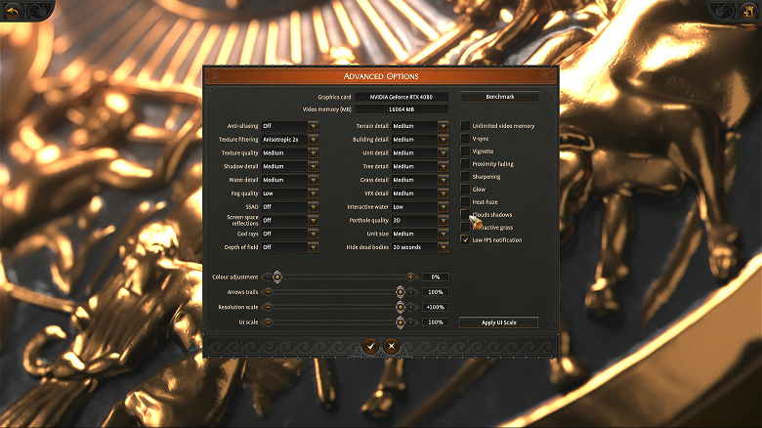Click the plus icon on Colour adjustment
762x428 pixels.
(x=410, y=278)
